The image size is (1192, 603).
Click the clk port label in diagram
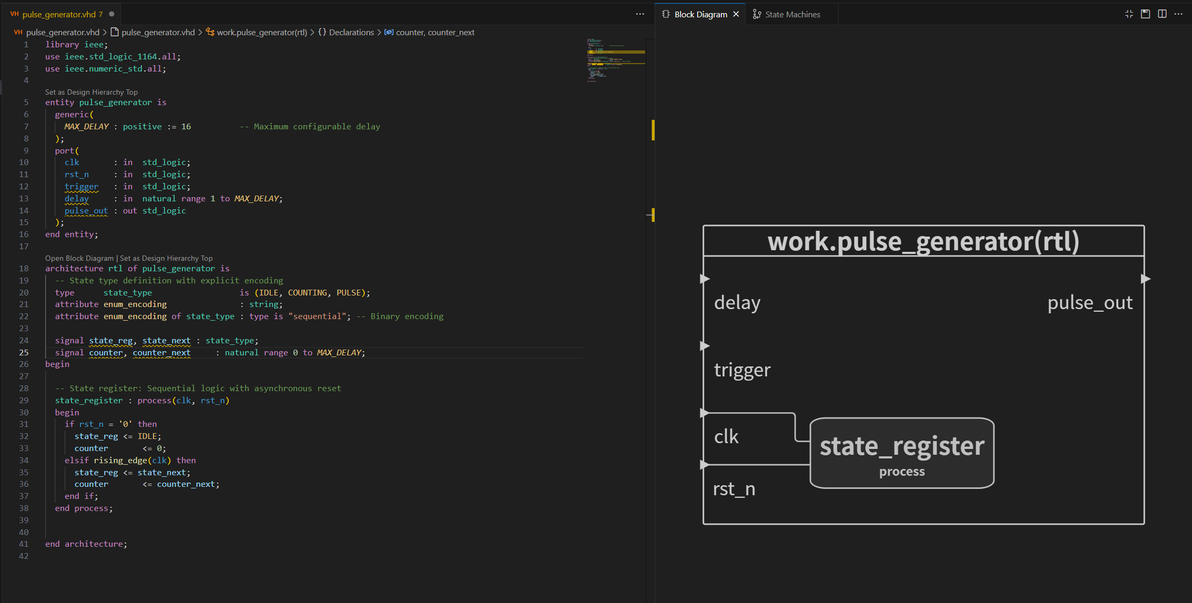726,436
